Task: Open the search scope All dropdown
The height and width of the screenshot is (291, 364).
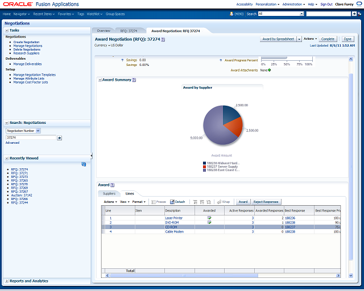Action: [301, 14]
